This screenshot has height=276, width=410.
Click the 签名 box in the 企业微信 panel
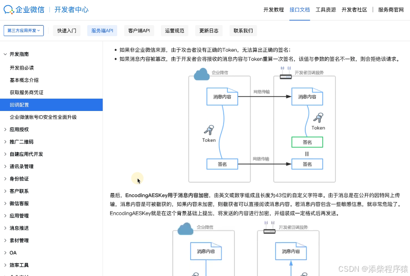(222, 164)
